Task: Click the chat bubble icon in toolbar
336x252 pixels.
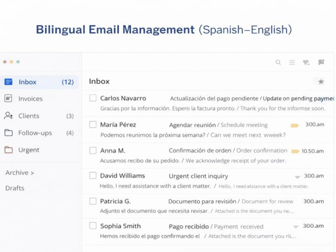Action: coord(306,62)
